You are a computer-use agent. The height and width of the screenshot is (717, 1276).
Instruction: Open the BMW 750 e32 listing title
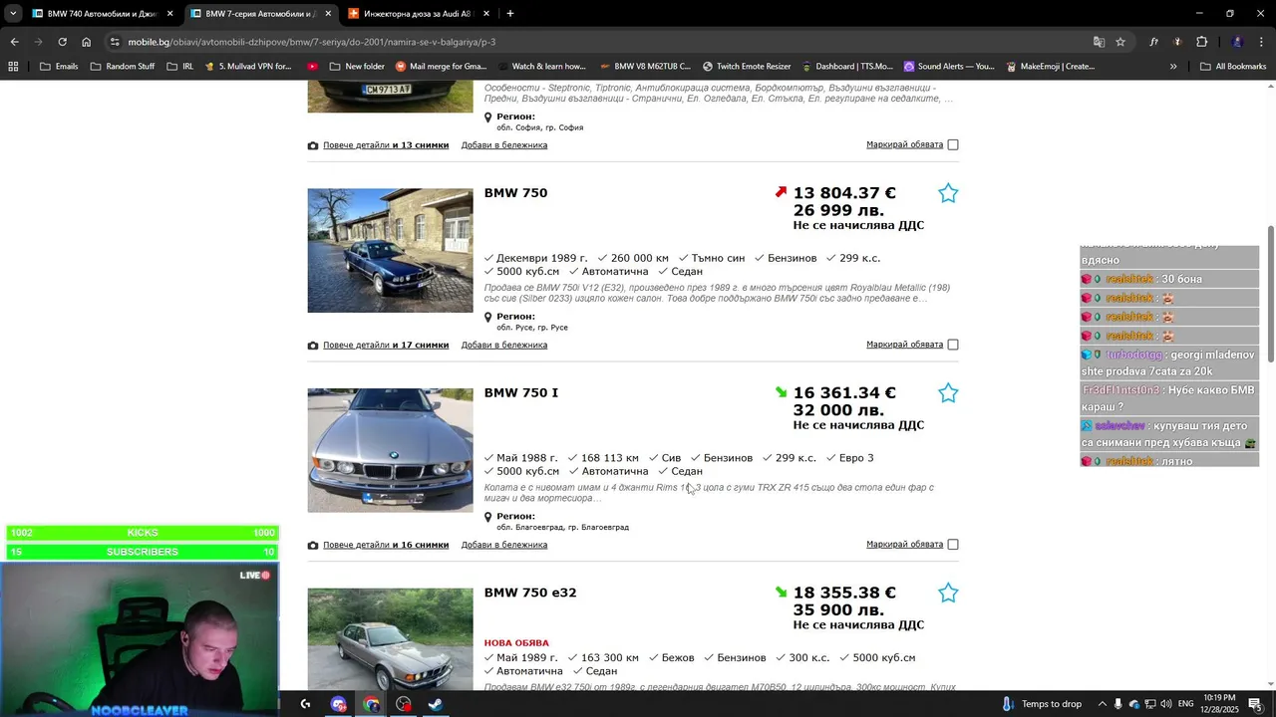530,594
